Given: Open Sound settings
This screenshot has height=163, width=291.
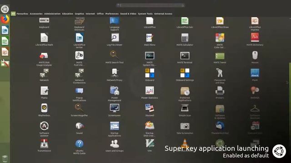Looking at the screenshot, I should point(79,128).
